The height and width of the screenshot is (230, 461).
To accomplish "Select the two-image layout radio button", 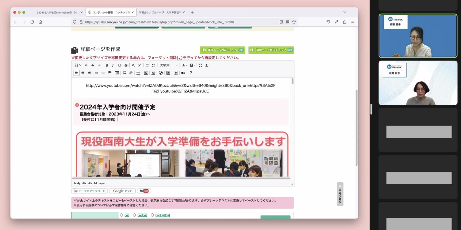I will (134, 215).
